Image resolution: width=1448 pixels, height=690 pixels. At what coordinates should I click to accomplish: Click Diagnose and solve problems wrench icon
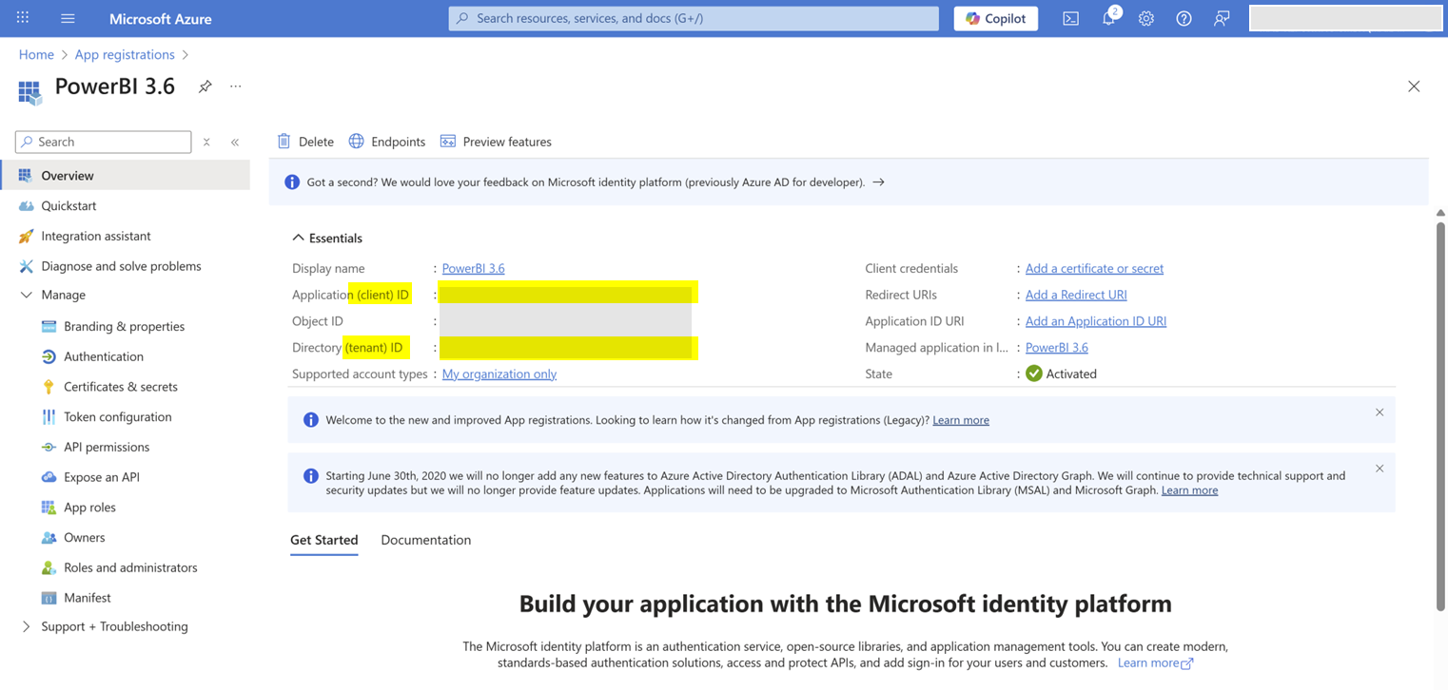pos(26,266)
